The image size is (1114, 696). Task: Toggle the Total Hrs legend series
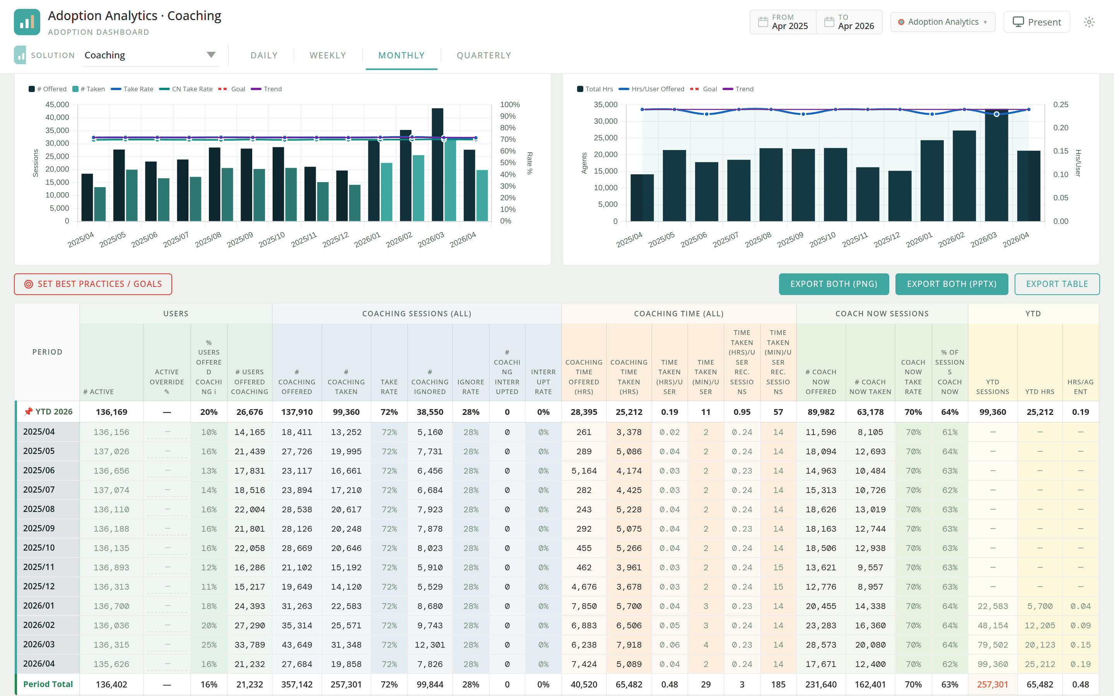pyautogui.click(x=595, y=89)
